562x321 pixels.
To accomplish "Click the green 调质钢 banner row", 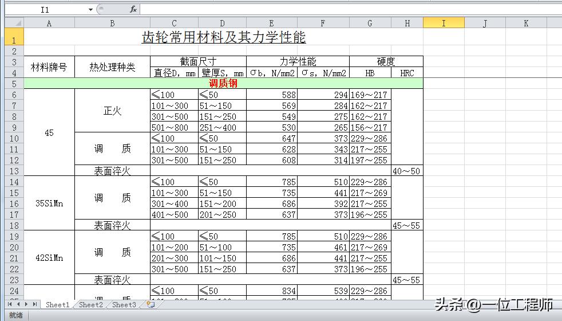I will 223,84.
